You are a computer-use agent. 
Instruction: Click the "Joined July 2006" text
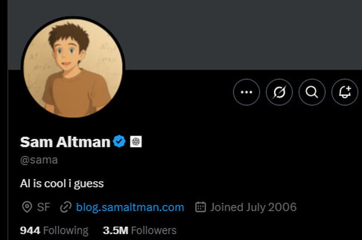tap(253, 207)
